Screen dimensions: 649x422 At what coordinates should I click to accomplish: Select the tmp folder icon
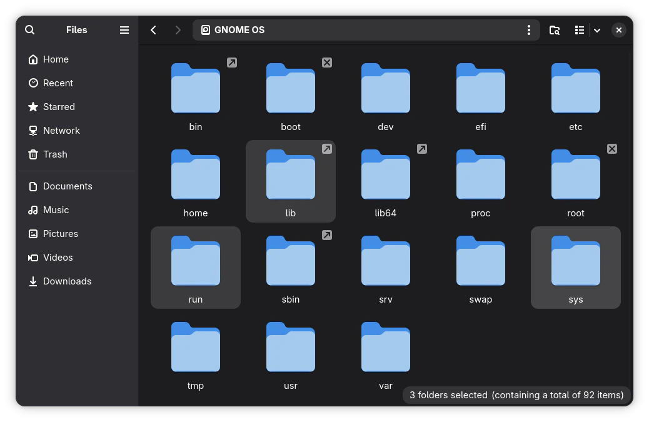(x=195, y=347)
